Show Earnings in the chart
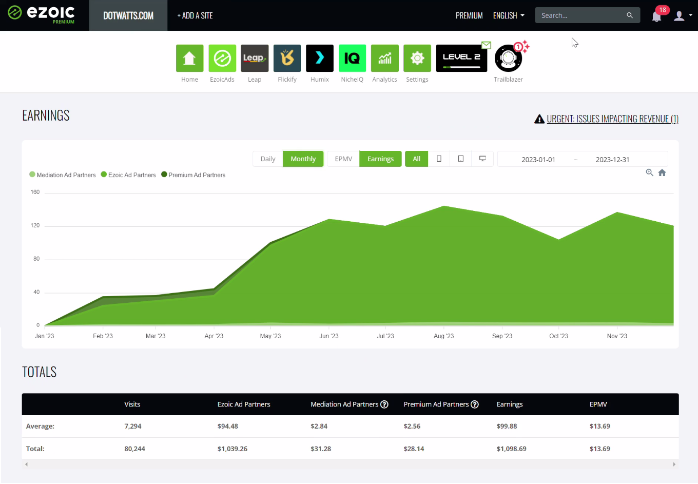 pos(380,159)
